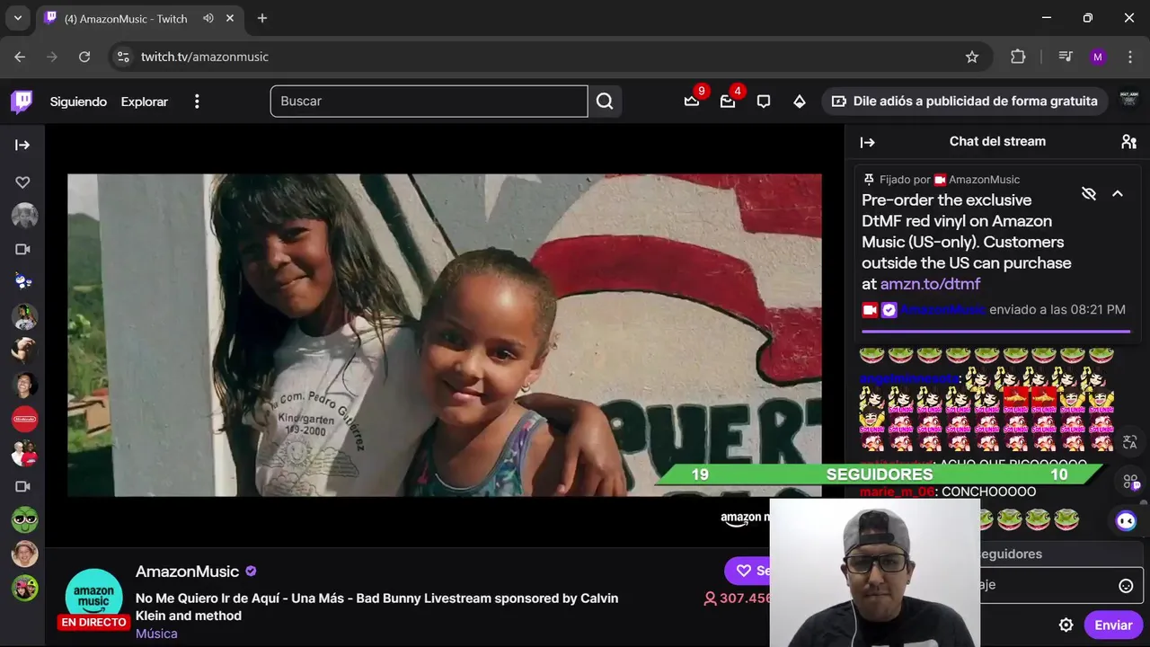Open Chrome media controls icon
This screenshot has height=647, width=1150.
click(1066, 57)
